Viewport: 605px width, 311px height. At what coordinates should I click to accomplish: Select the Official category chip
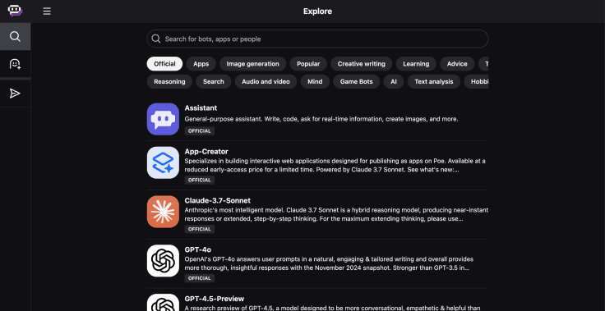164,64
